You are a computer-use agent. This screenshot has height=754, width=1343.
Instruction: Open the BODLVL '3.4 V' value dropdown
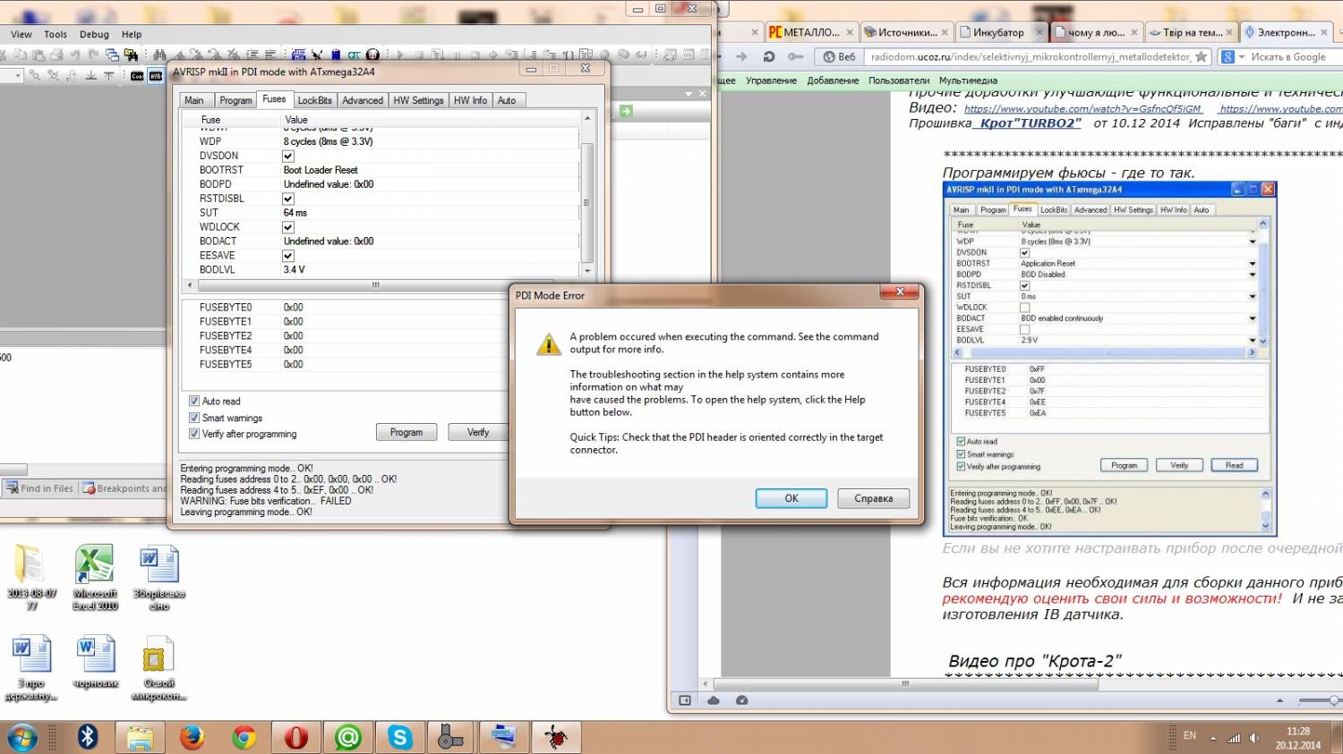click(430, 269)
